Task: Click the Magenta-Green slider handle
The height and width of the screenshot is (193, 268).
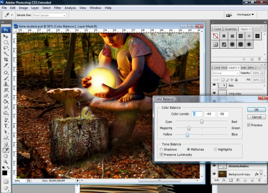Action: coord(188,128)
